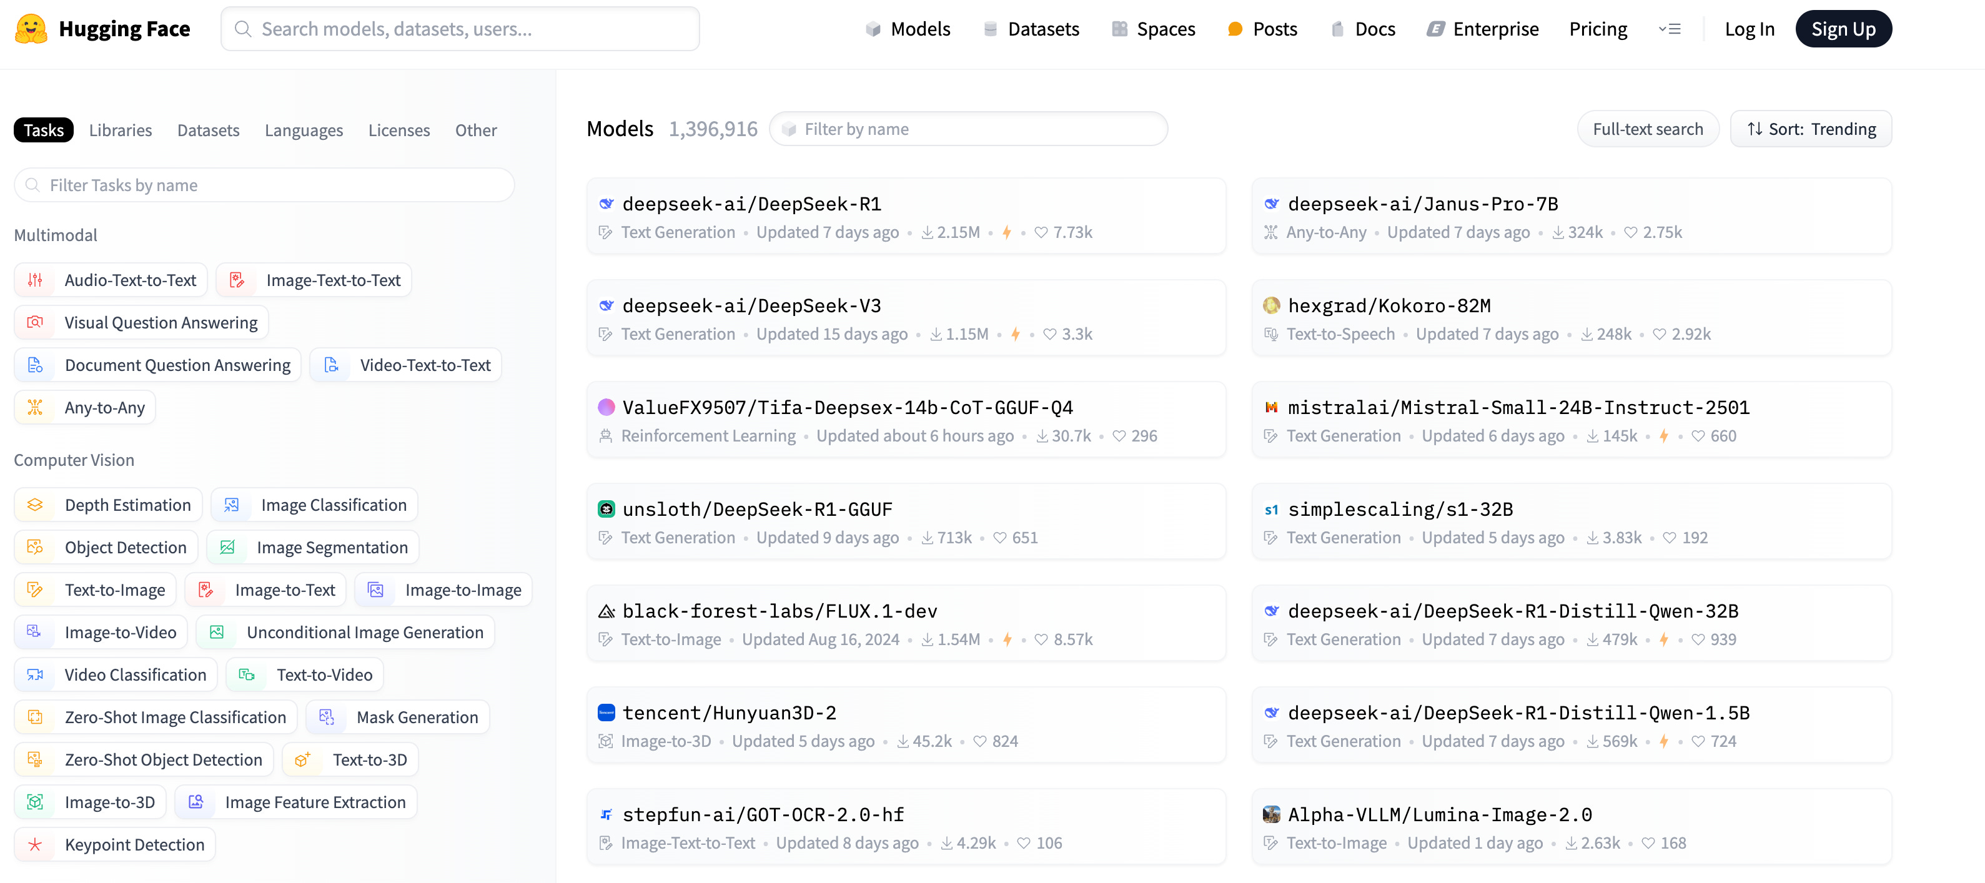The height and width of the screenshot is (883, 1985).
Task: Focus the Search models, datasets, users field
Action: 460,29
